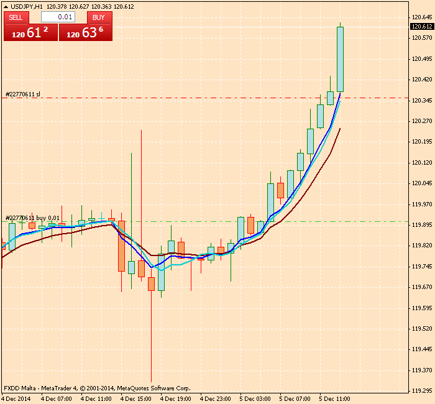This screenshot has height=404, width=435.
Task: Click the 4 Dec 15:00 time label
Action: point(135,398)
